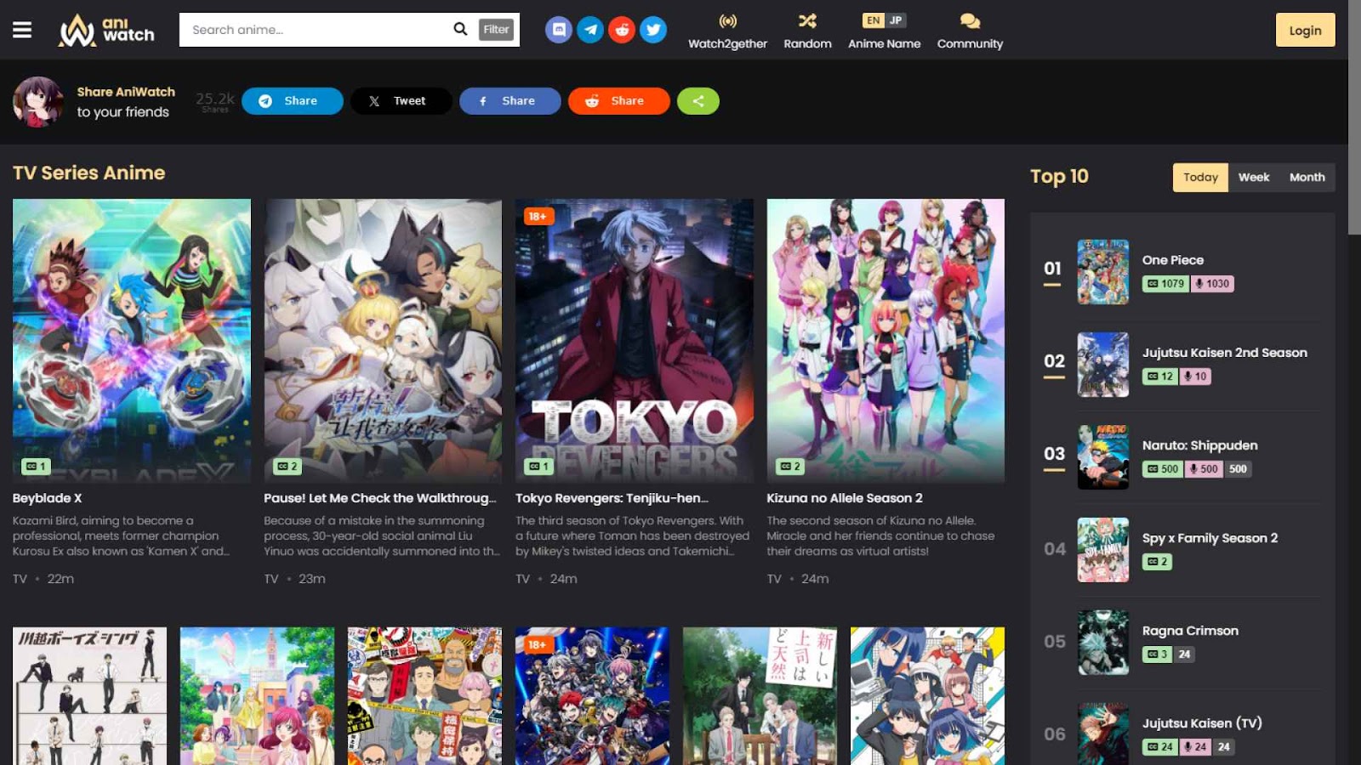Open the search Filter button
Image resolution: width=1361 pixels, height=765 pixels.
click(x=496, y=30)
